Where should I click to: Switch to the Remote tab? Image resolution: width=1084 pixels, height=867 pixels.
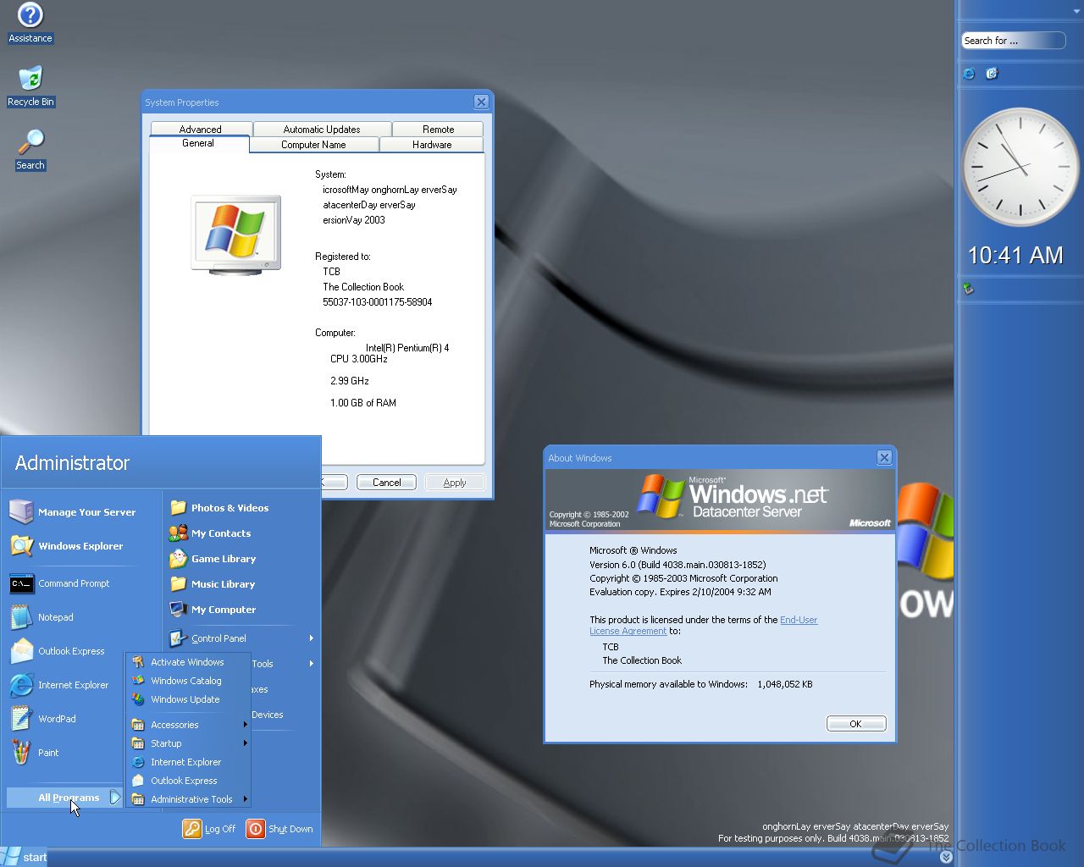pos(438,129)
